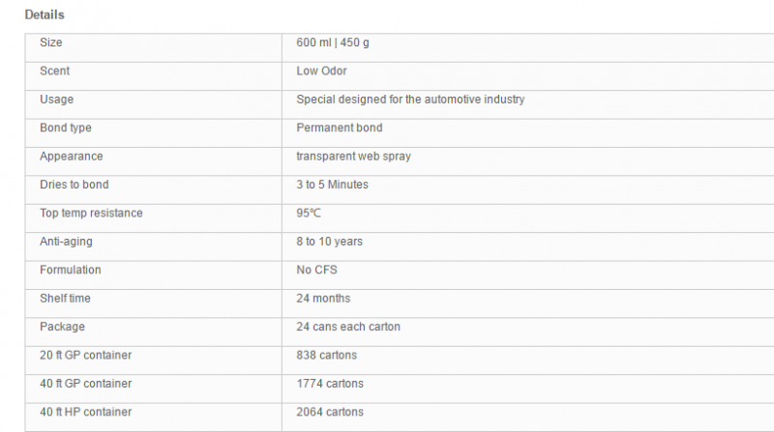Click the 2064 cartons value
The width and height of the screenshot is (774, 432).
(x=330, y=412)
